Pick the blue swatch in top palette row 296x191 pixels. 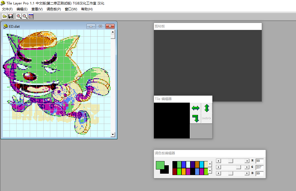pos(184,164)
